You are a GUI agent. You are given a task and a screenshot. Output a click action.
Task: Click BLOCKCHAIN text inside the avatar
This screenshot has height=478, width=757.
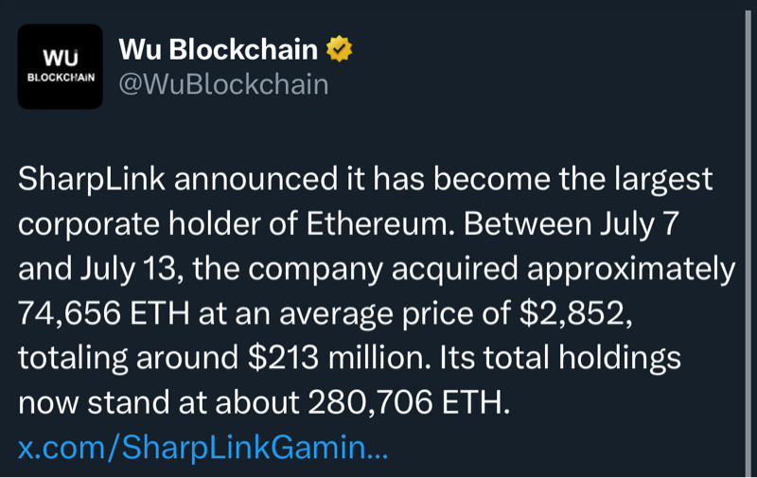(x=61, y=77)
